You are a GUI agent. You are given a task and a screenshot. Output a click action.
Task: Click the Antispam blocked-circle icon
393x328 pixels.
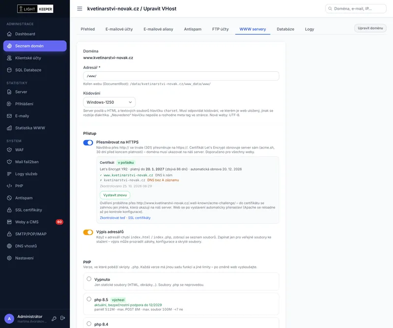pyautogui.click(x=9, y=198)
